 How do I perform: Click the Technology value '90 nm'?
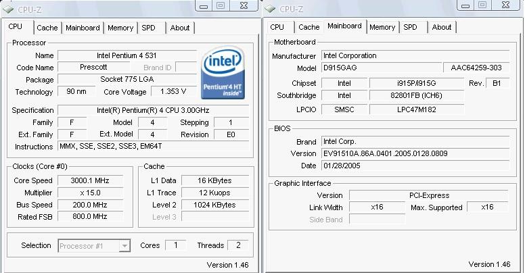76,91
